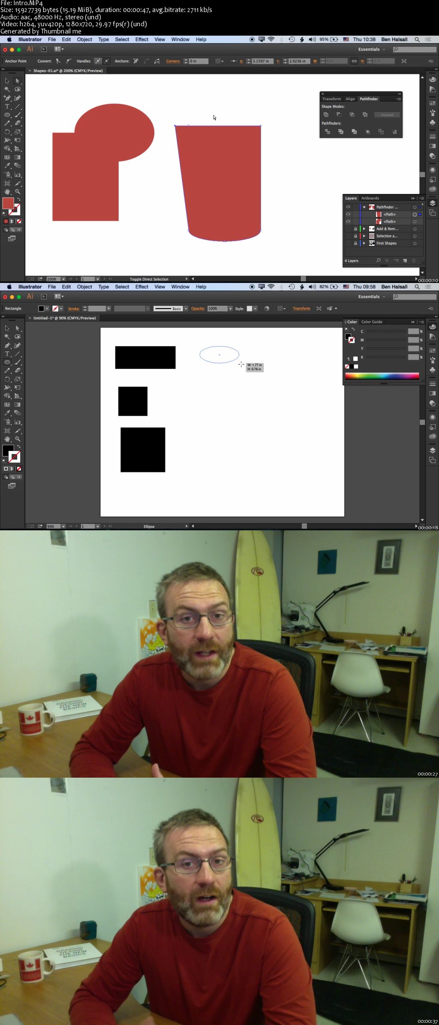Viewport: 439px width, 1025px height.
Task: Convert anchor point to corner in control bar
Action: (x=58, y=61)
